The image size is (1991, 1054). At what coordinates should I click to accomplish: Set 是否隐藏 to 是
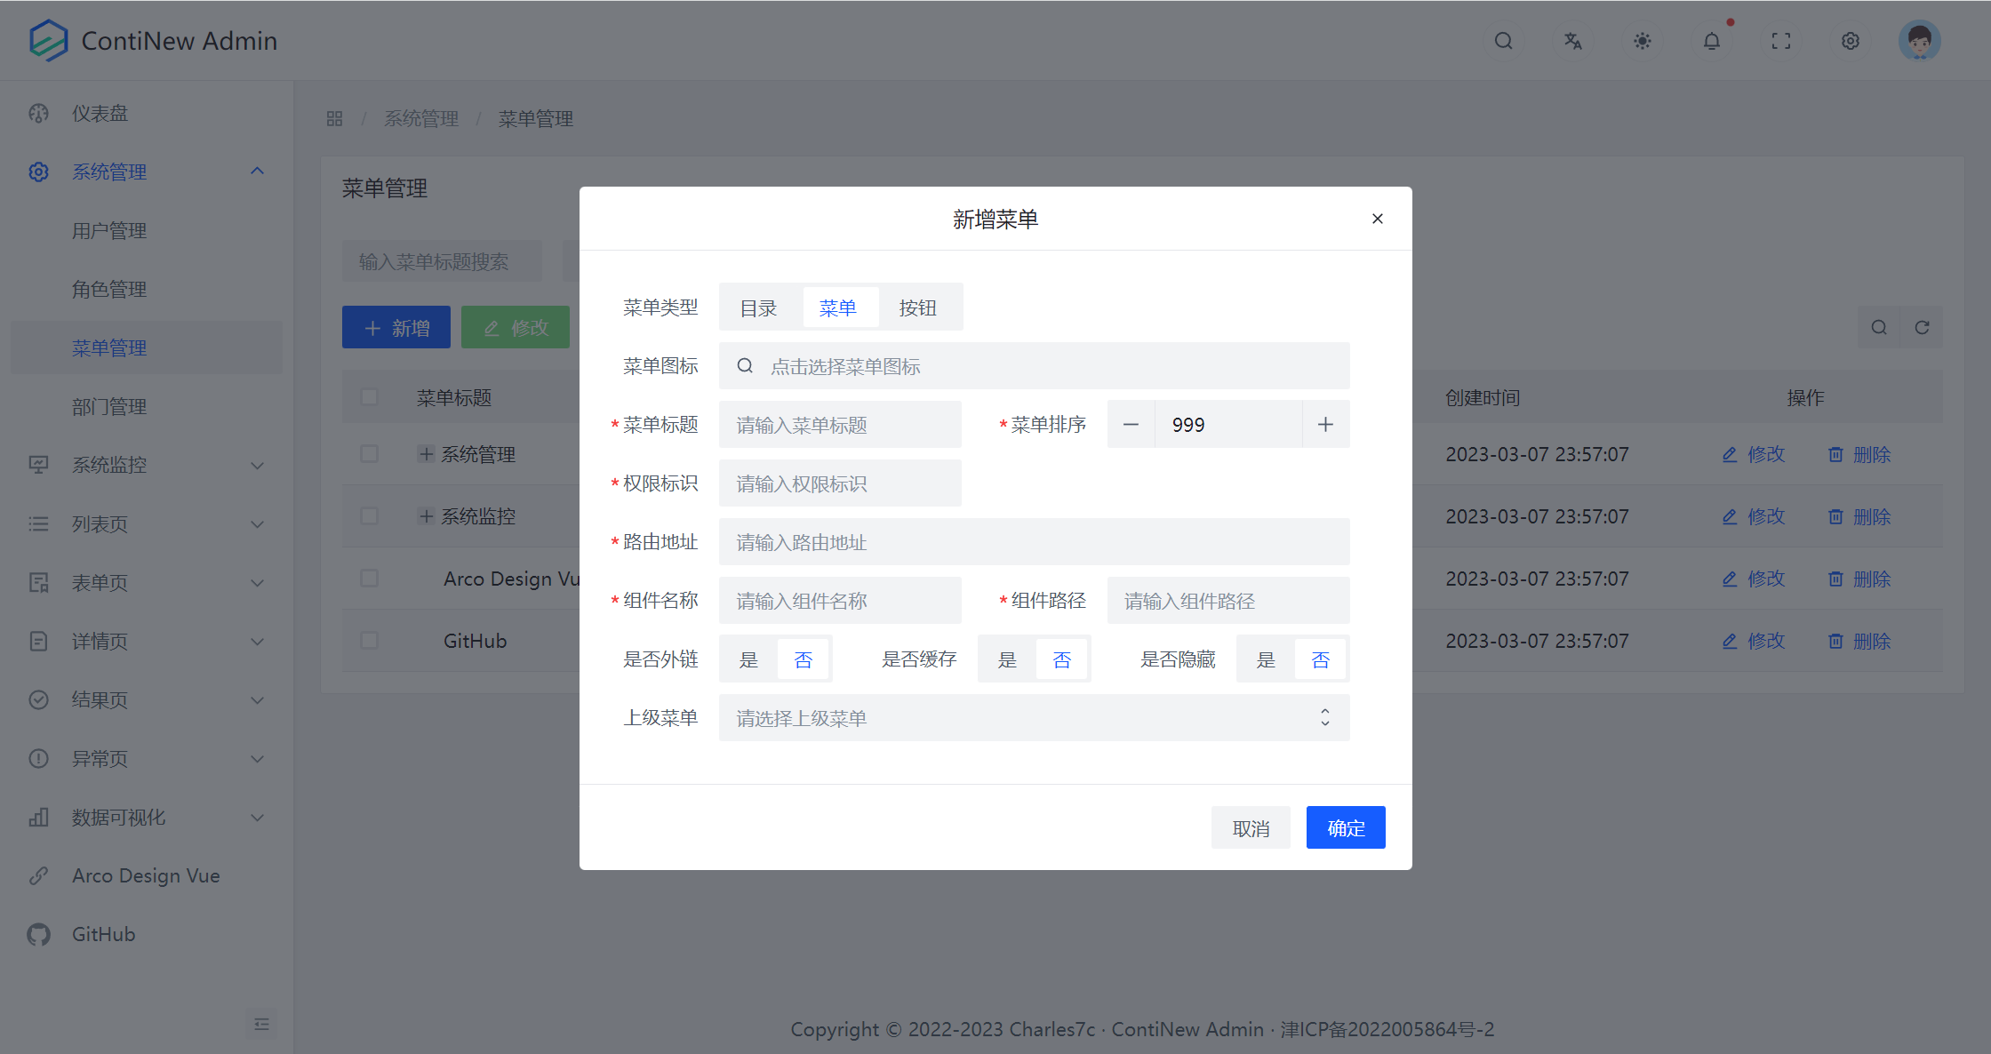[1267, 659]
